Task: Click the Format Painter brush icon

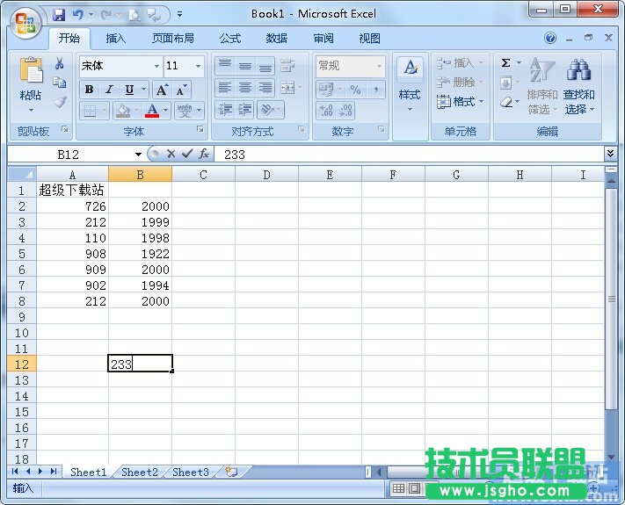Action: click(x=60, y=102)
